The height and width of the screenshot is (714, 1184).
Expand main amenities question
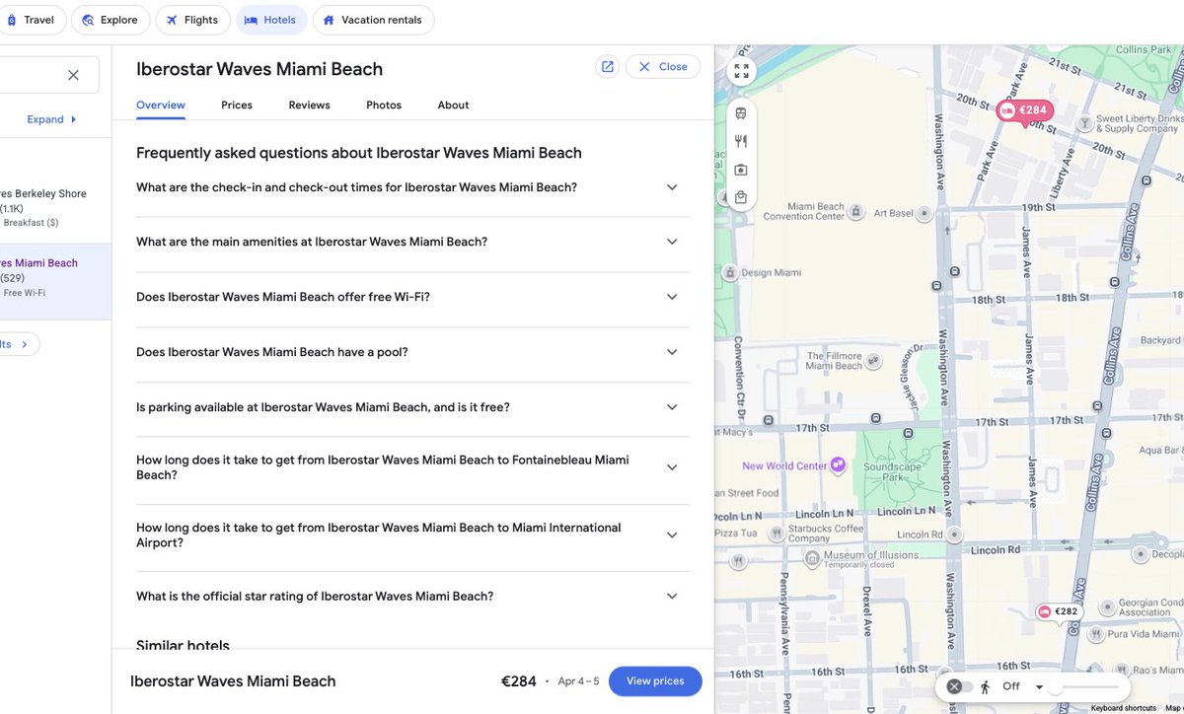point(412,242)
